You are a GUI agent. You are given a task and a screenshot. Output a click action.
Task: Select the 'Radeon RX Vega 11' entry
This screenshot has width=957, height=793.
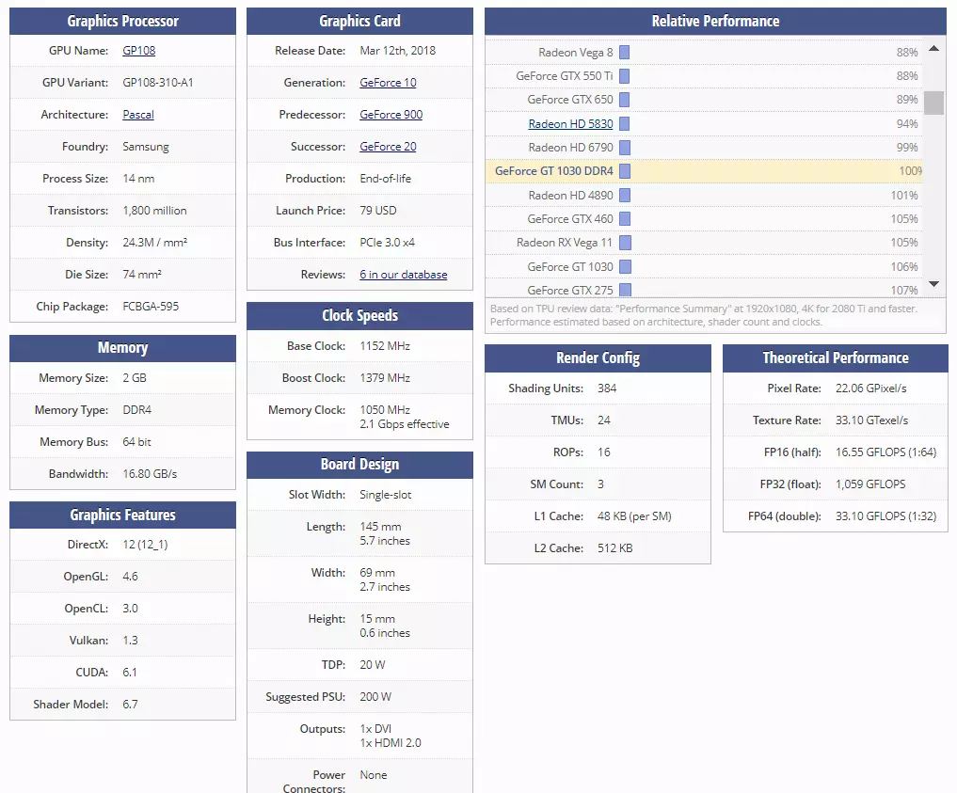(564, 243)
